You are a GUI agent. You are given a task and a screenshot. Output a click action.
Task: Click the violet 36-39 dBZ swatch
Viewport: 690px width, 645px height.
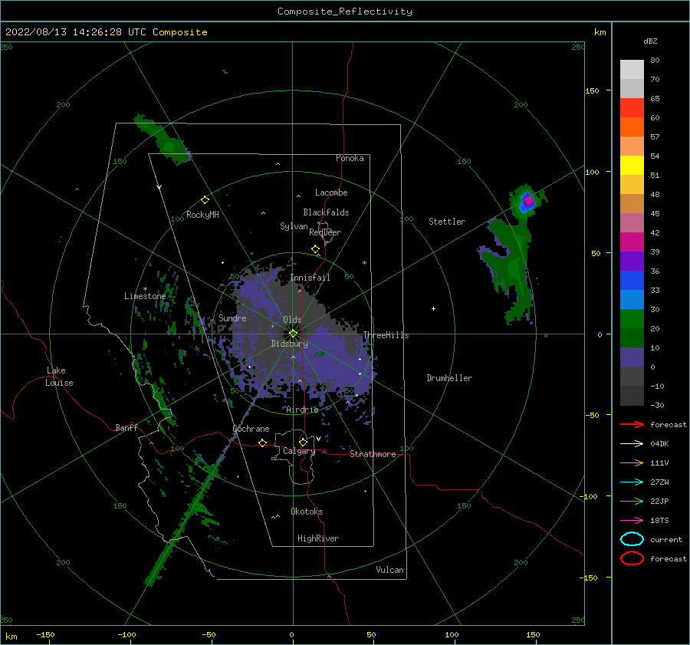pos(632,262)
